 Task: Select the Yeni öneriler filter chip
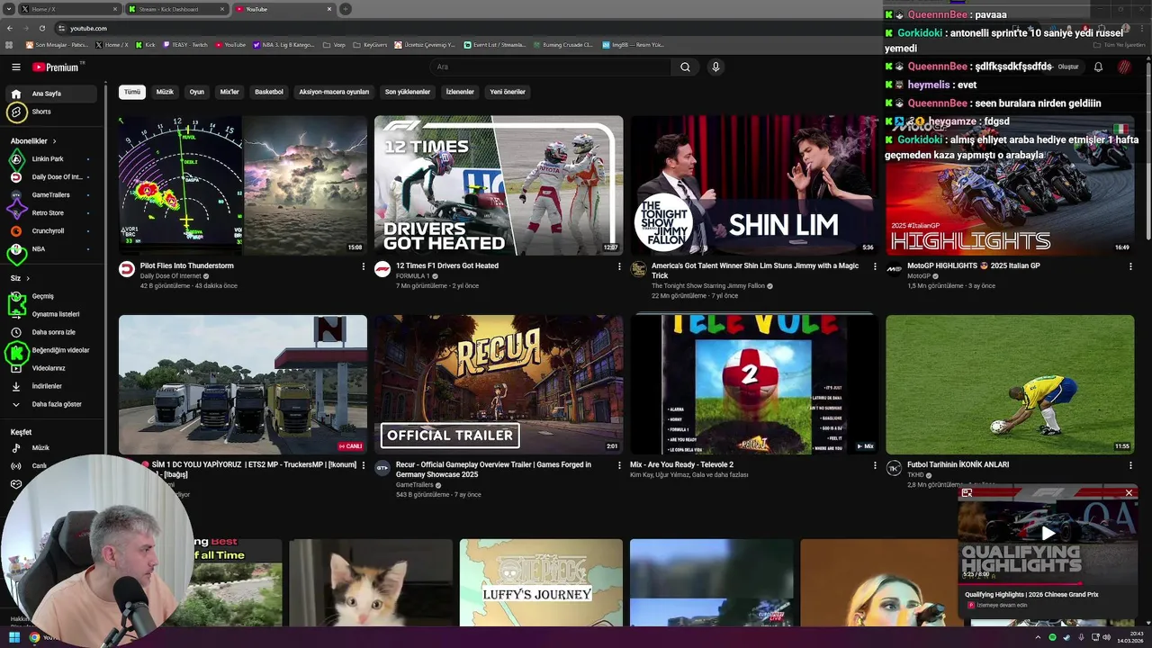tap(508, 92)
